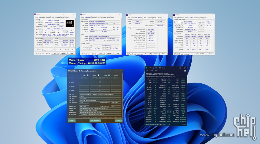The width and height of the screenshot is (260, 144).
Task: Click the VSOC (SMU) voltage value in ZenTimings
Action: pyautogui.click(x=183, y=86)
